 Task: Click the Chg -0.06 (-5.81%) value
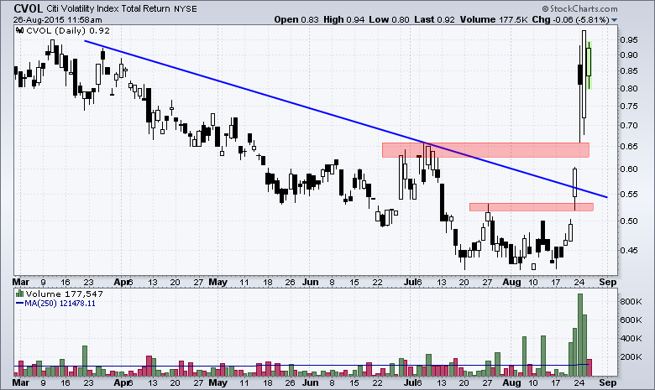[x=571, y=19]
